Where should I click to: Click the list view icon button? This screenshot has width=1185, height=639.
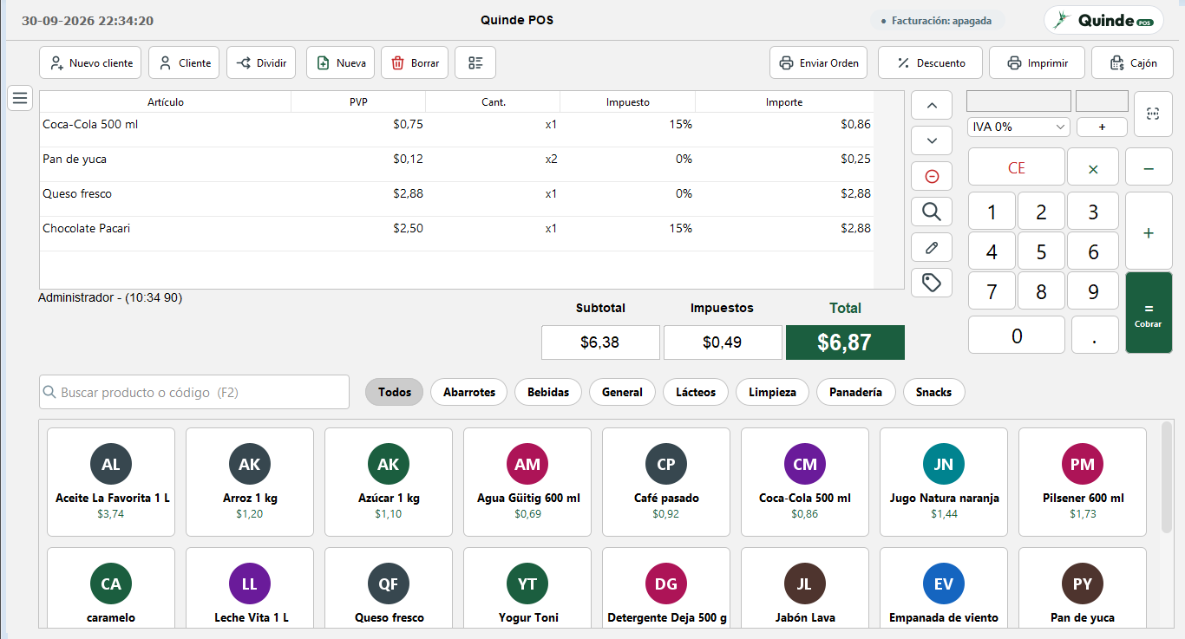point(475,62)
